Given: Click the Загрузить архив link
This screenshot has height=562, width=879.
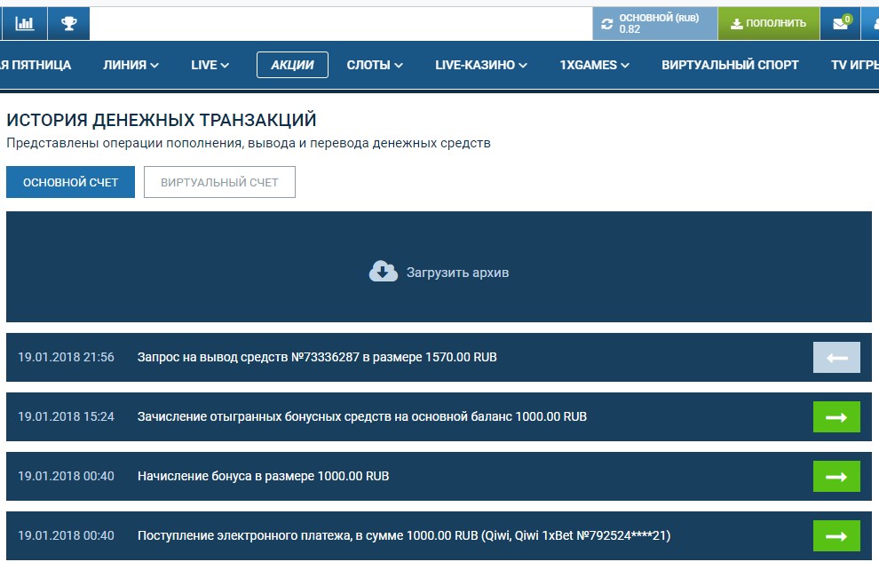Looking at the screenshot, I should click(458, 273).
